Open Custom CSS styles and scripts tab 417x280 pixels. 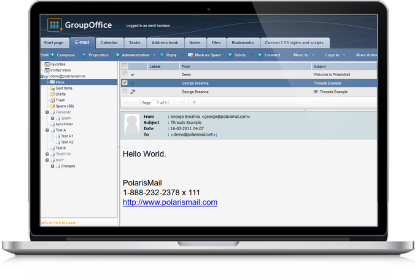tap(294, 43)
